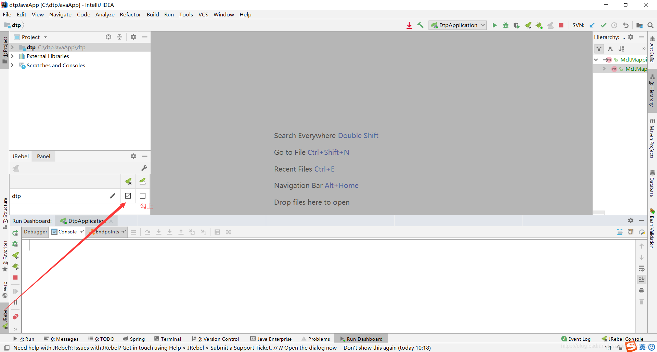The width and height of the screenshot is (657, 352).
Task: Open the JRebel panel wrench settings
Action: pyautogui.click(x=144, y=168)
